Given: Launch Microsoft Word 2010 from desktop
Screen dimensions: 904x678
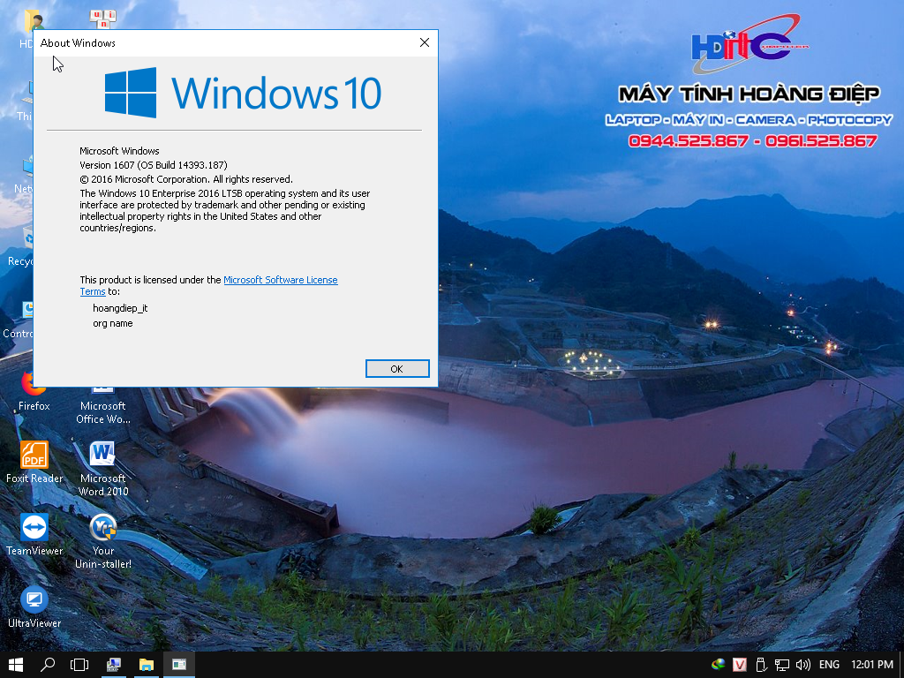Looking at the screenshot, I should coord(103,469).
